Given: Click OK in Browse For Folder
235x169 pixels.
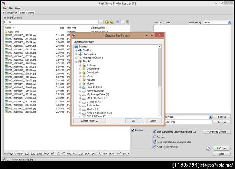Looking at the screenshot, I should 134,121.
